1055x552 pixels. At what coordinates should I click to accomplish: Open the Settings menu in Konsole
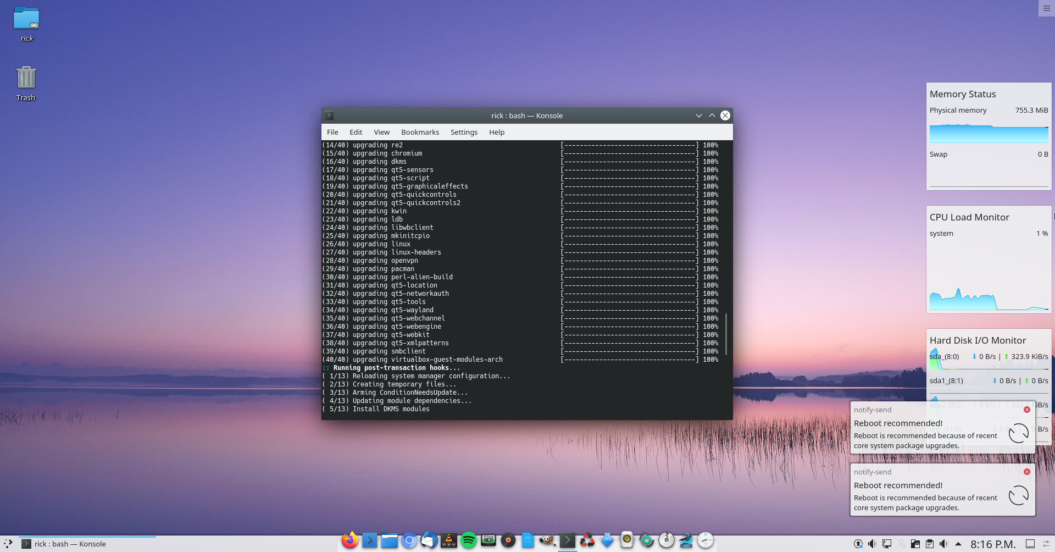[463, 132]
